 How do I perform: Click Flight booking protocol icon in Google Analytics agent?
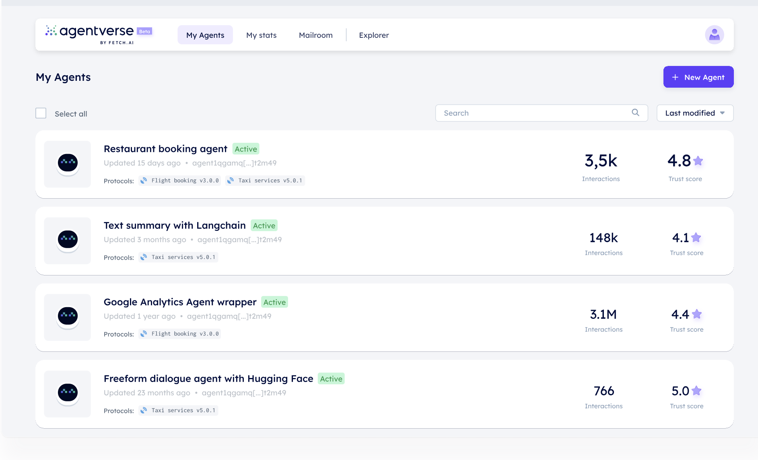pyautogui.click(x=144, y=334)
